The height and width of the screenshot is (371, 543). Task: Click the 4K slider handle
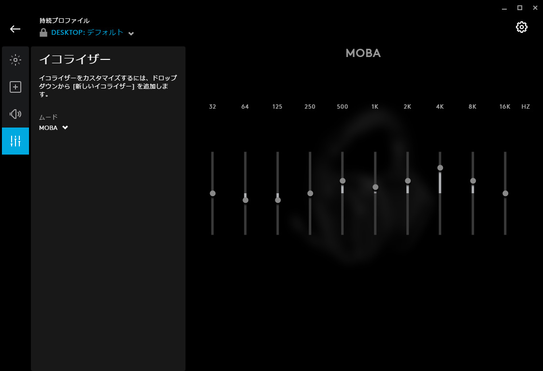click(x=440, y=168)
